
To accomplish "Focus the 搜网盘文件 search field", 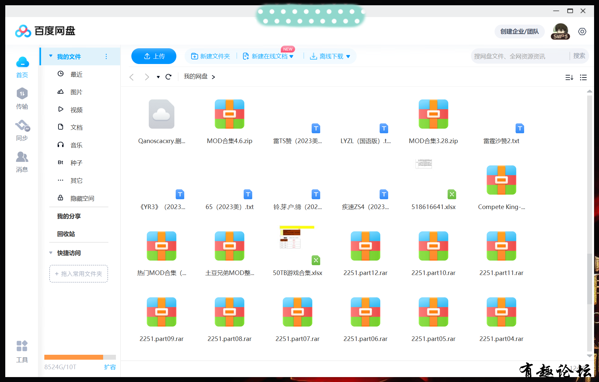I will click(520, 56).
